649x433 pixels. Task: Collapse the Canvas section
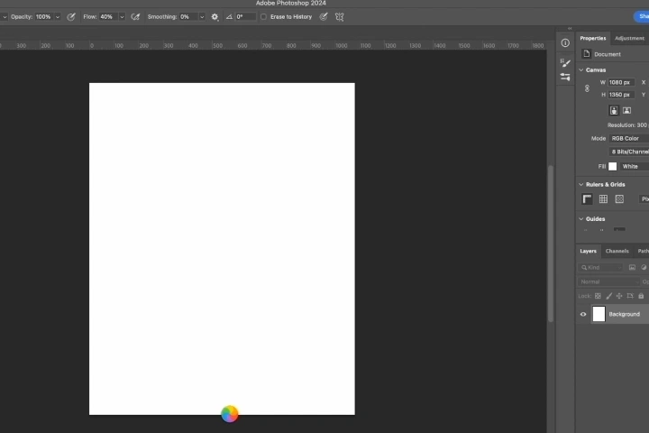point(581,70)
